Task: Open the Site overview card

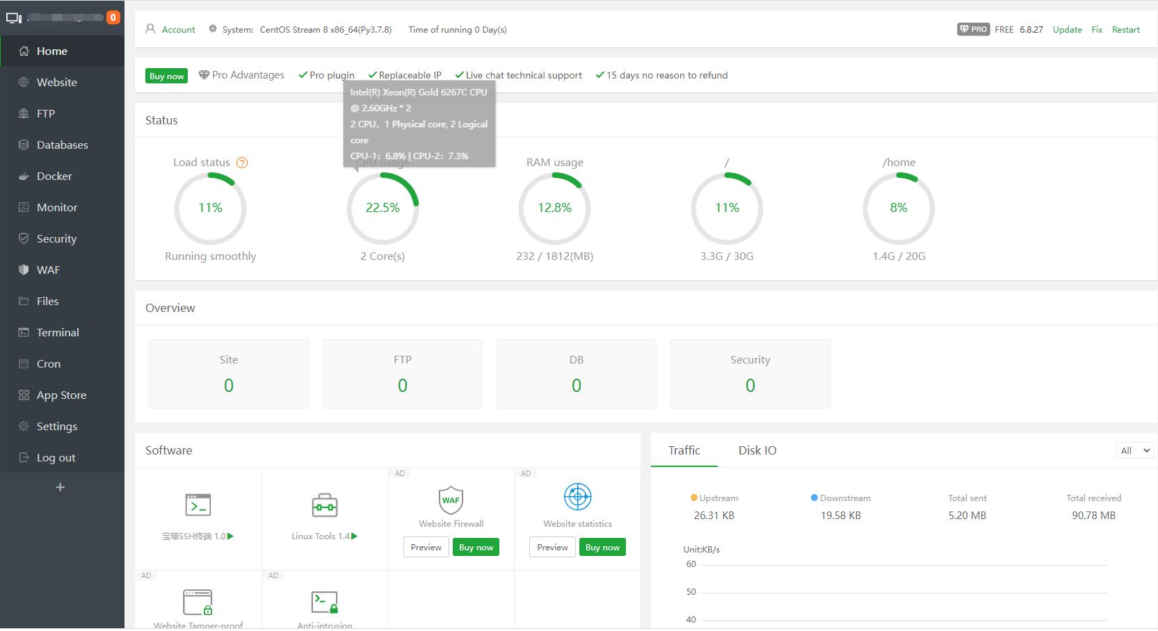Action: [229, 374]
